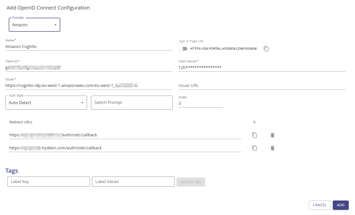Click the Label Key field under Tags
This screenshot has width=355, height=215.
48,182
